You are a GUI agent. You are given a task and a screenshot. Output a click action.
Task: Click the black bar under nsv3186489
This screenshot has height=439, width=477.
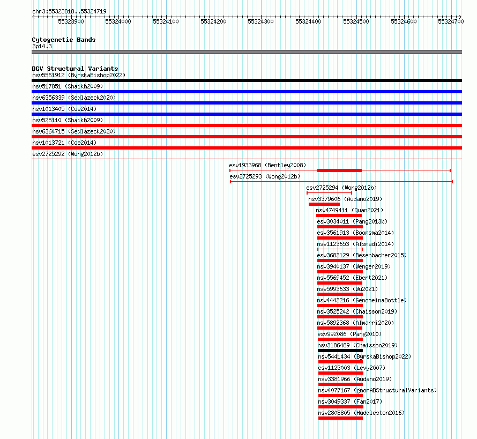tap(340, 351)
